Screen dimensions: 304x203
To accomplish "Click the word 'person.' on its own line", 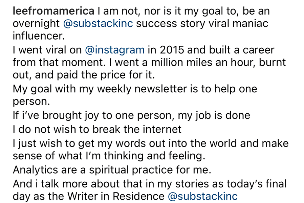I will click(x=31, y=101).
